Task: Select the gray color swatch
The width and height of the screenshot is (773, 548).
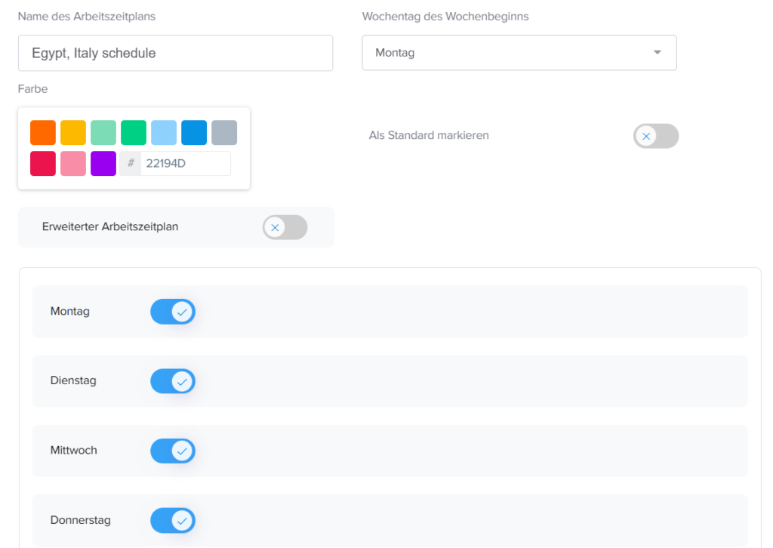Action: 224,133
